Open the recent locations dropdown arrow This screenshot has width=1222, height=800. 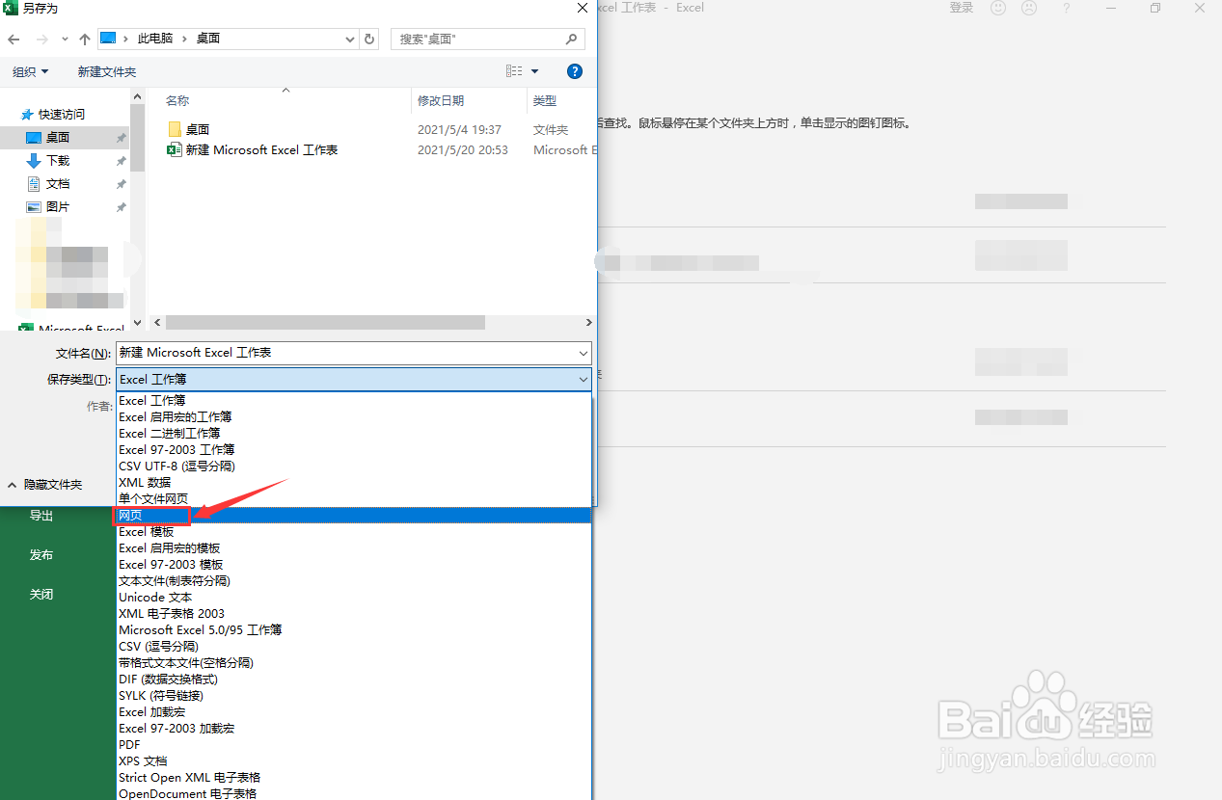pyautogui.click(x=65, y=40)
